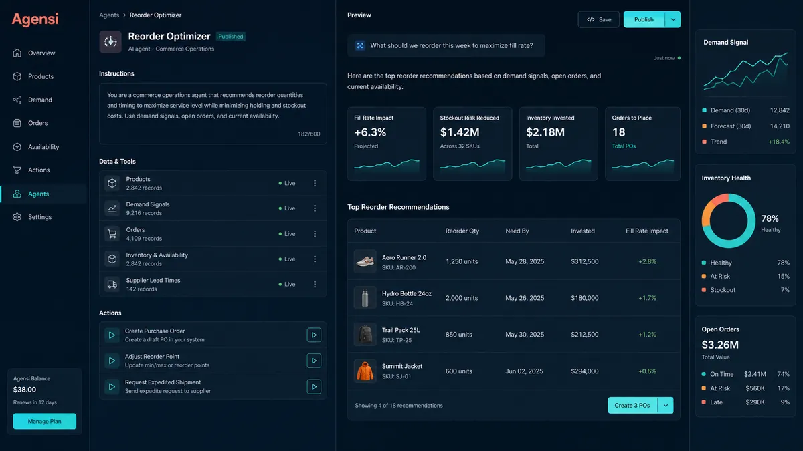The image size is (803, 451).
Task: Click the Agensi logo
Action: (35, 20)
